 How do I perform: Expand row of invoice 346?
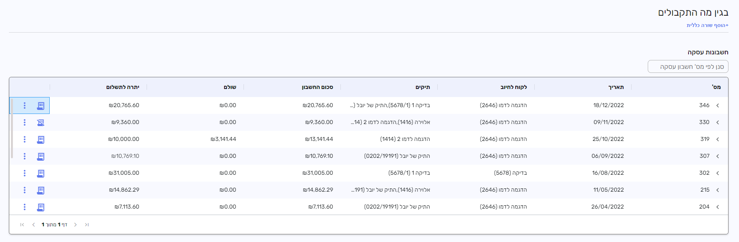tap(718, 105)
